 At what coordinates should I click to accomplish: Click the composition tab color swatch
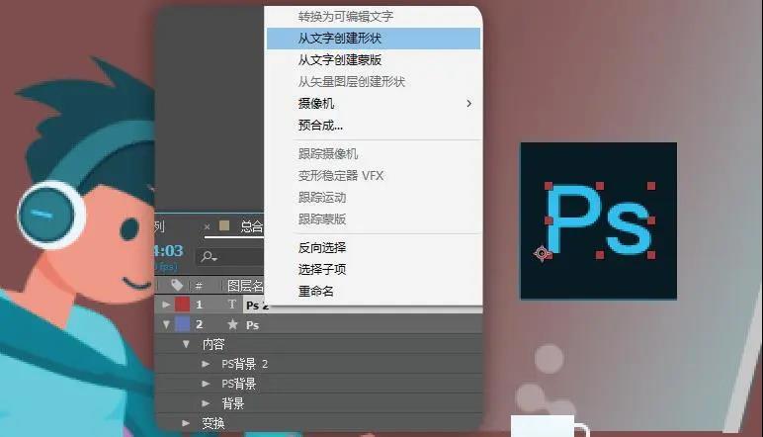[x=224, y=225]
